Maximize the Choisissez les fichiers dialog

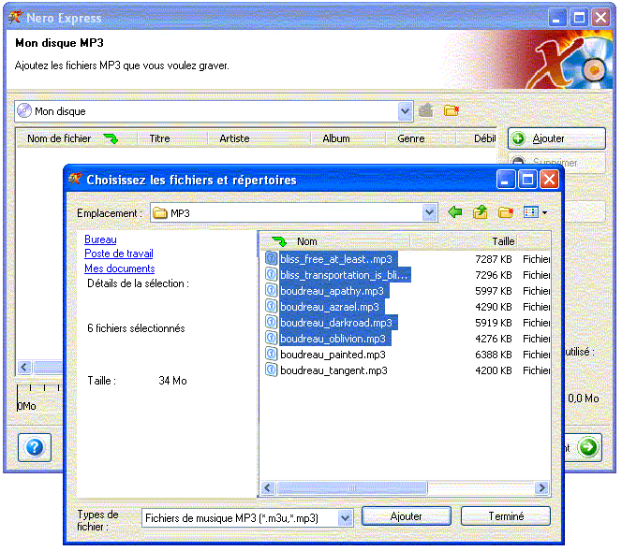tap(527, 180)
